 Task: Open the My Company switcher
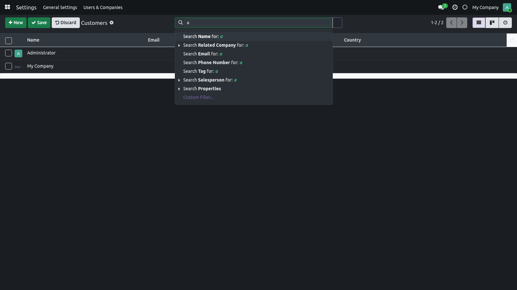(x=485, y=7)
